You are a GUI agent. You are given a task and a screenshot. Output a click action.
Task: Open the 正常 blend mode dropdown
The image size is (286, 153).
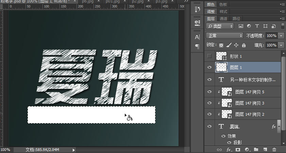click(225, 36)
